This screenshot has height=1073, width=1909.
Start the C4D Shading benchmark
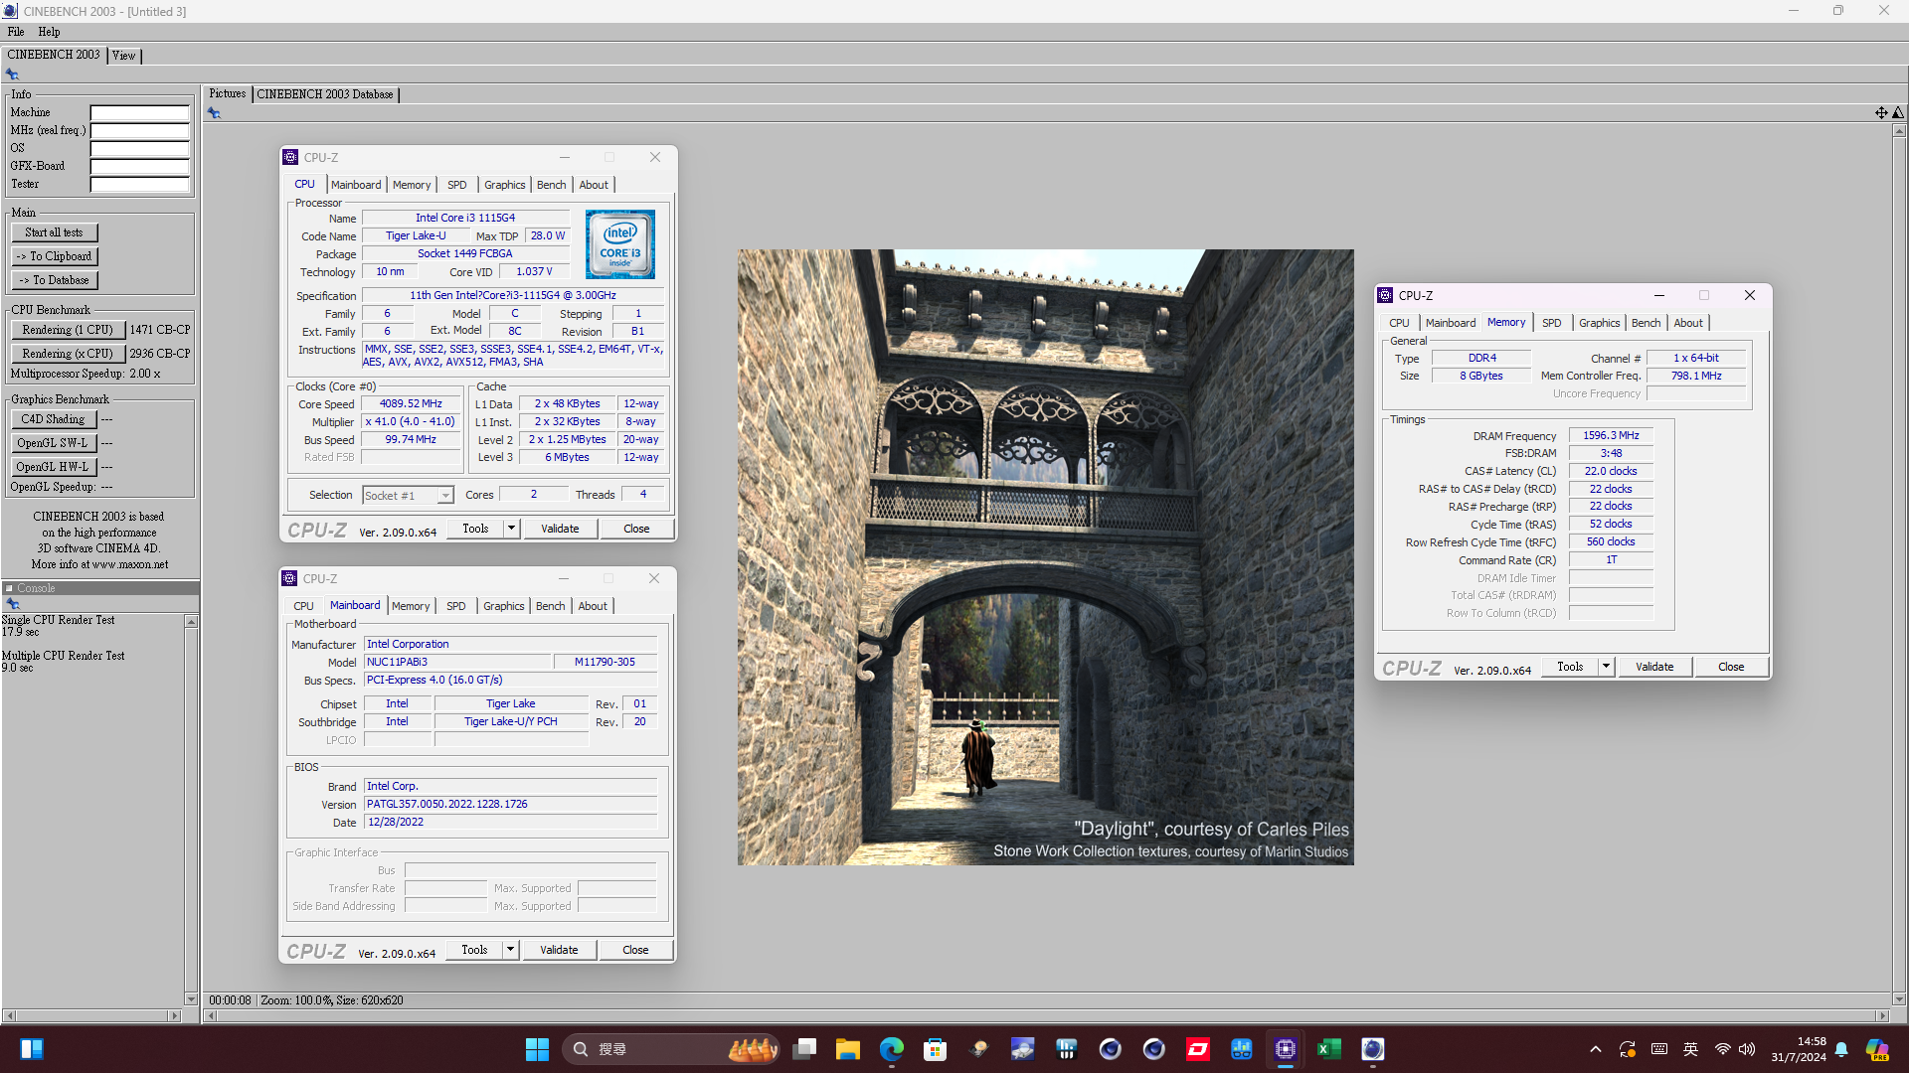[x=54, y=419]
